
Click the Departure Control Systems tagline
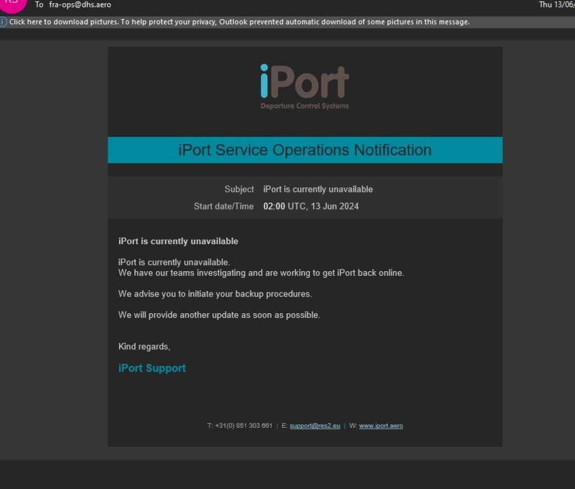(x=304, y=106)
